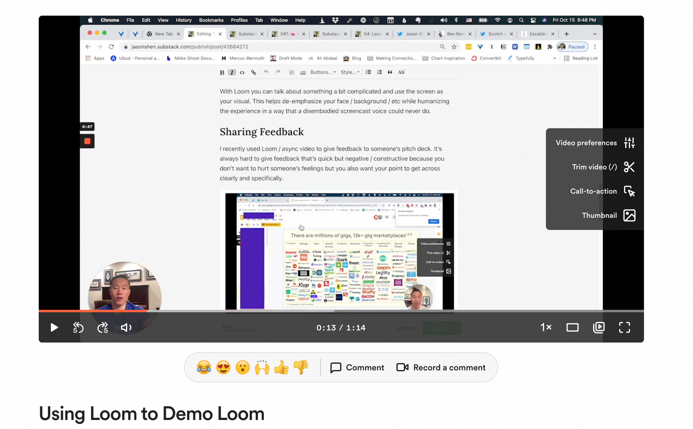The height and width of the screenshot is (429, 693).
Task: Insert code with the <> icon
Action: (x=242, y=72)
